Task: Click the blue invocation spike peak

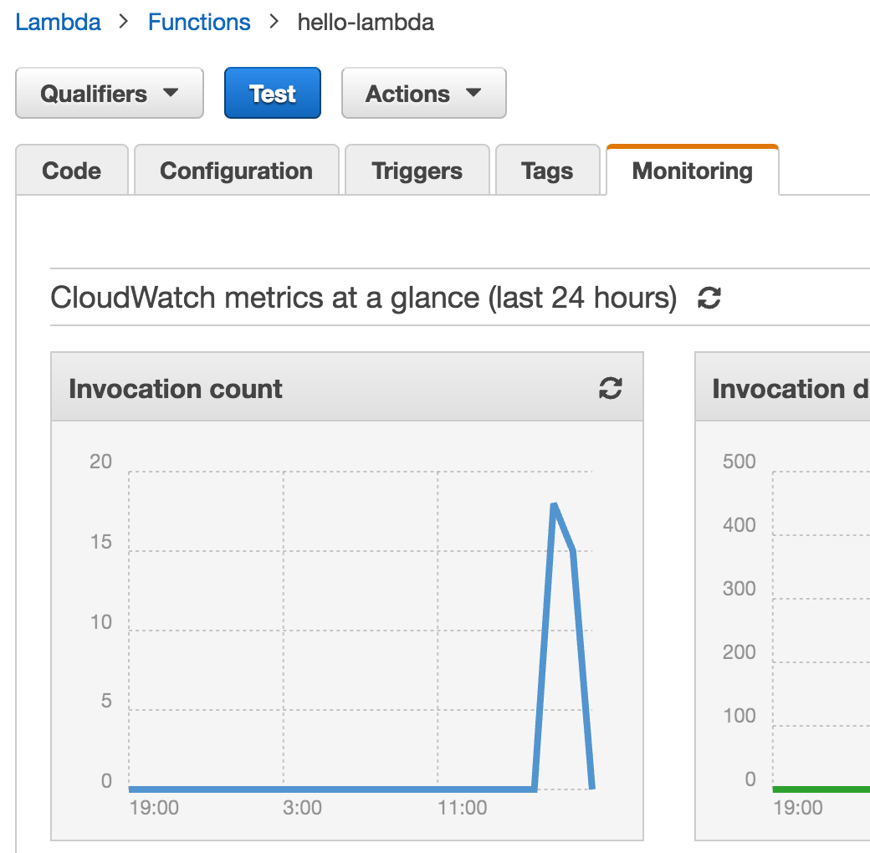Action: click(x=555, y=503)
